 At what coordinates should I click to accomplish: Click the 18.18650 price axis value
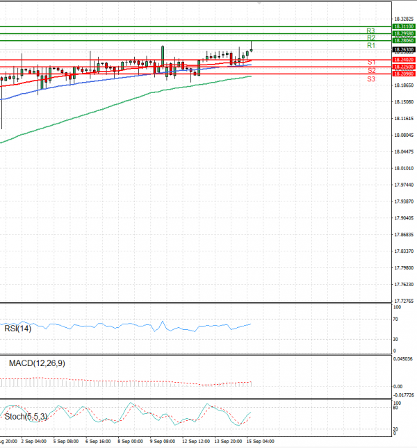[x=404, y=85]
